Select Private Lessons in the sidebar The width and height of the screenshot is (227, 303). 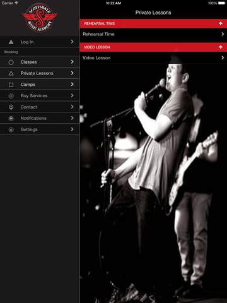[x=40, y=73]
